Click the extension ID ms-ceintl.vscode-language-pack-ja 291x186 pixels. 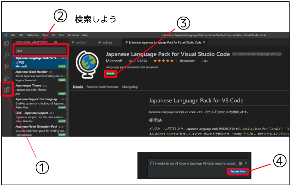click(257, 54)
